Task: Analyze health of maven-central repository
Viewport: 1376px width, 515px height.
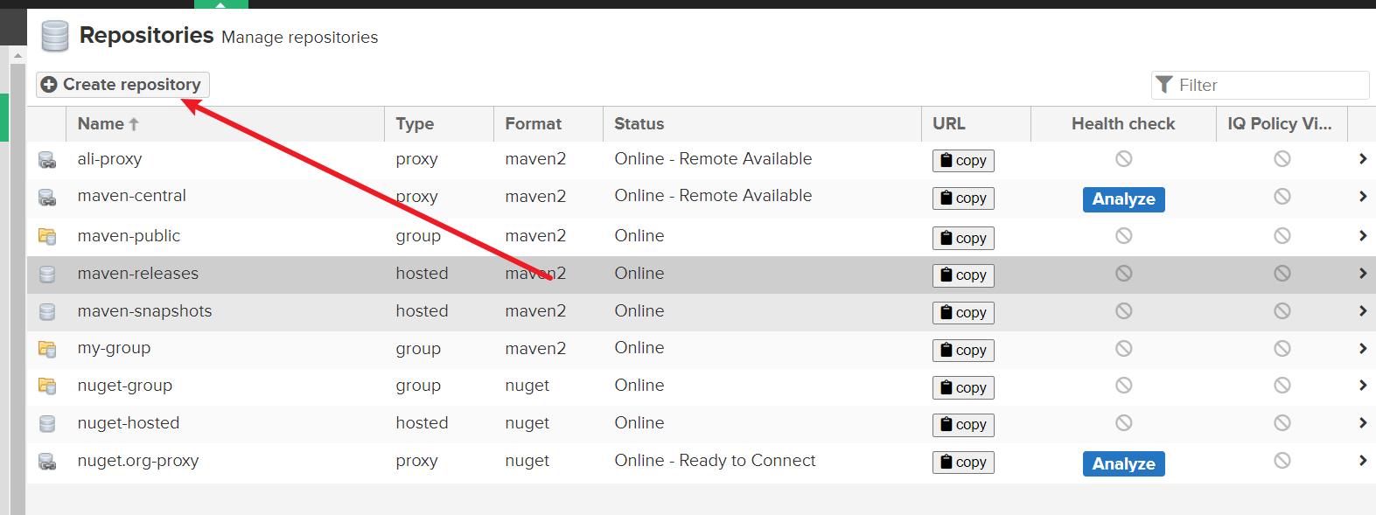Action: [1123, 199]
